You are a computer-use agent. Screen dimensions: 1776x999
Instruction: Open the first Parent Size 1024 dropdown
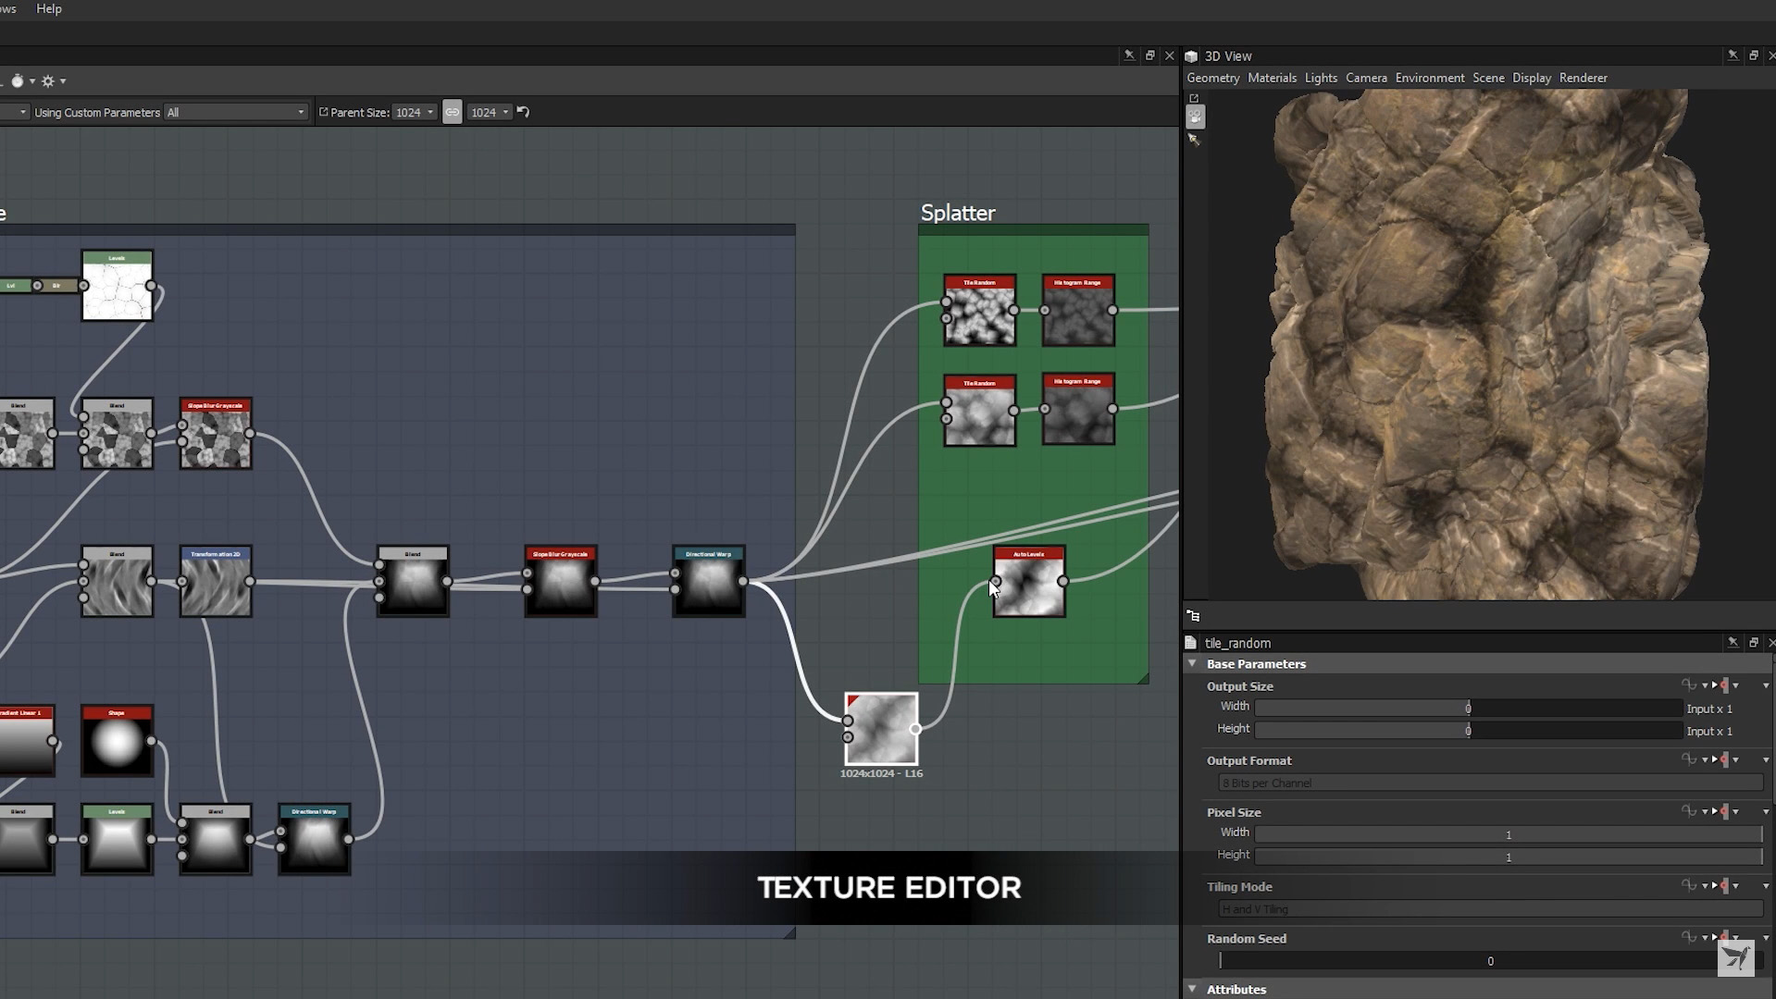414,112
